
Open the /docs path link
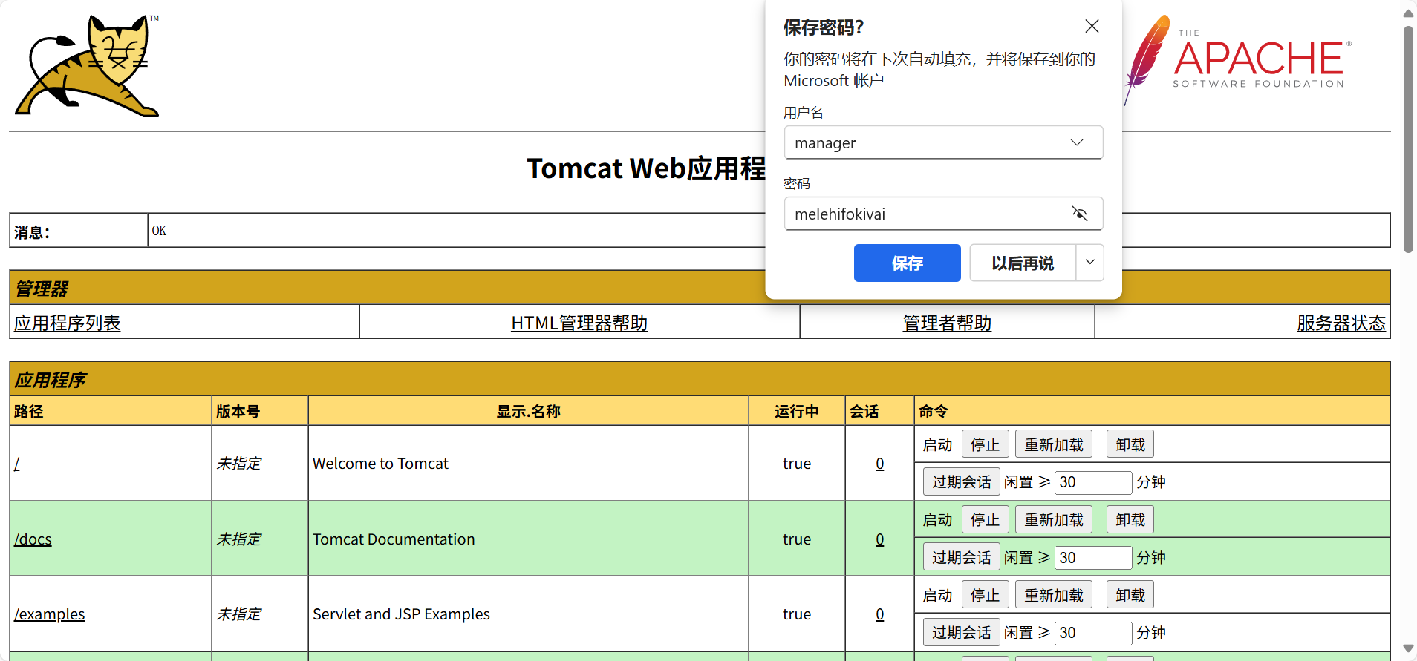tap(33, 539)
